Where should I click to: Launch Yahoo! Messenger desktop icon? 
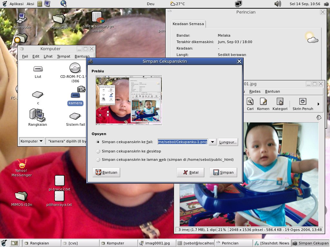click(x=22, y=165)
